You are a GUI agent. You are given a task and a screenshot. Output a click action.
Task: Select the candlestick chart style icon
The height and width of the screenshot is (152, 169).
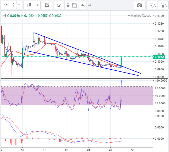(29, 5)
